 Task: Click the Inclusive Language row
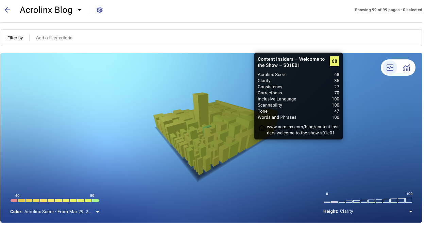[x=299, y=99]
